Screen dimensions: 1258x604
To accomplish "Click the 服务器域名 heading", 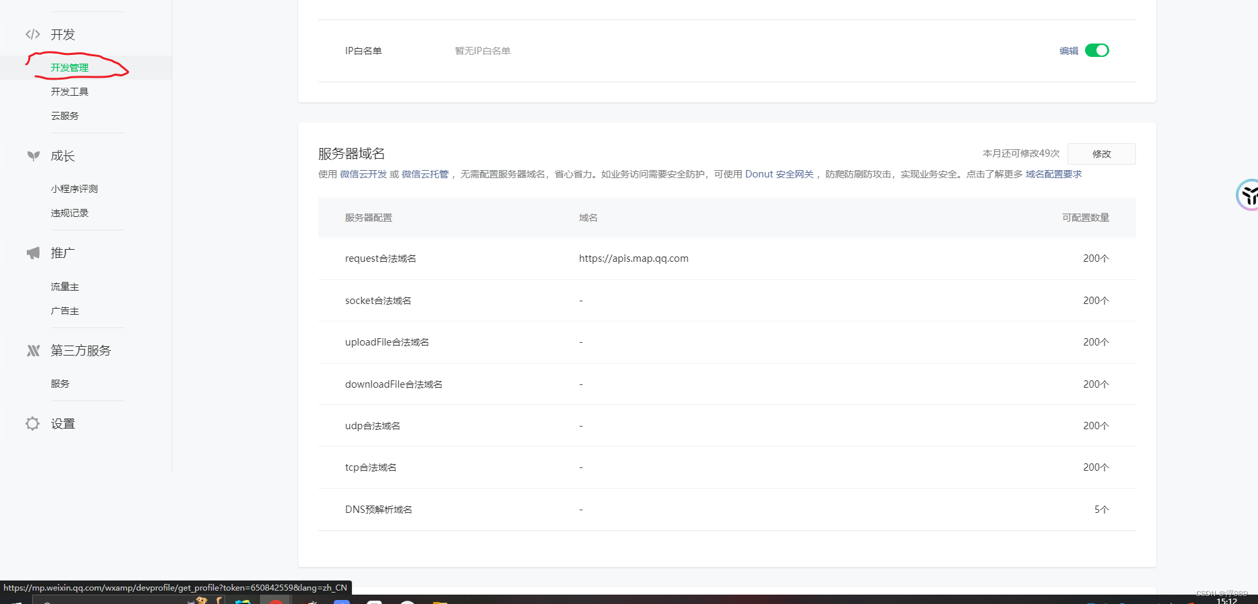I will point(352,153).
